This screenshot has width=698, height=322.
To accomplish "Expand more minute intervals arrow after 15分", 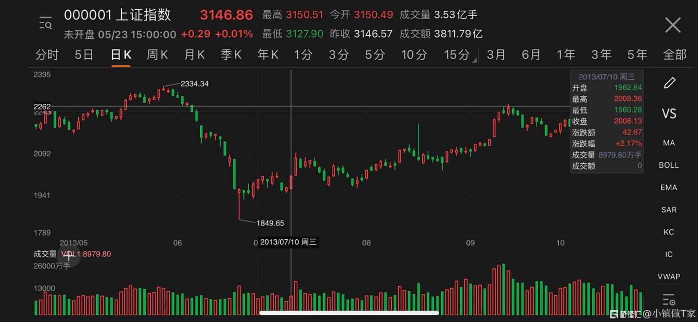I will 474,60.
